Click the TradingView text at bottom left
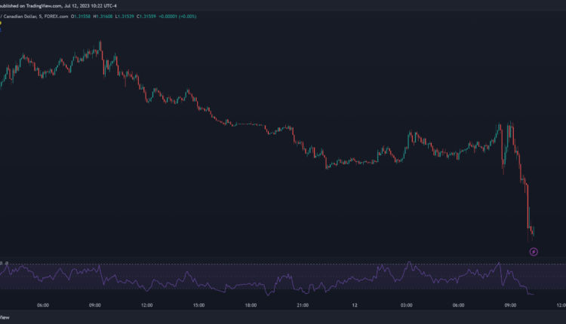The height and width of the screenshot is (324, 566). click(x=6, y=319)
